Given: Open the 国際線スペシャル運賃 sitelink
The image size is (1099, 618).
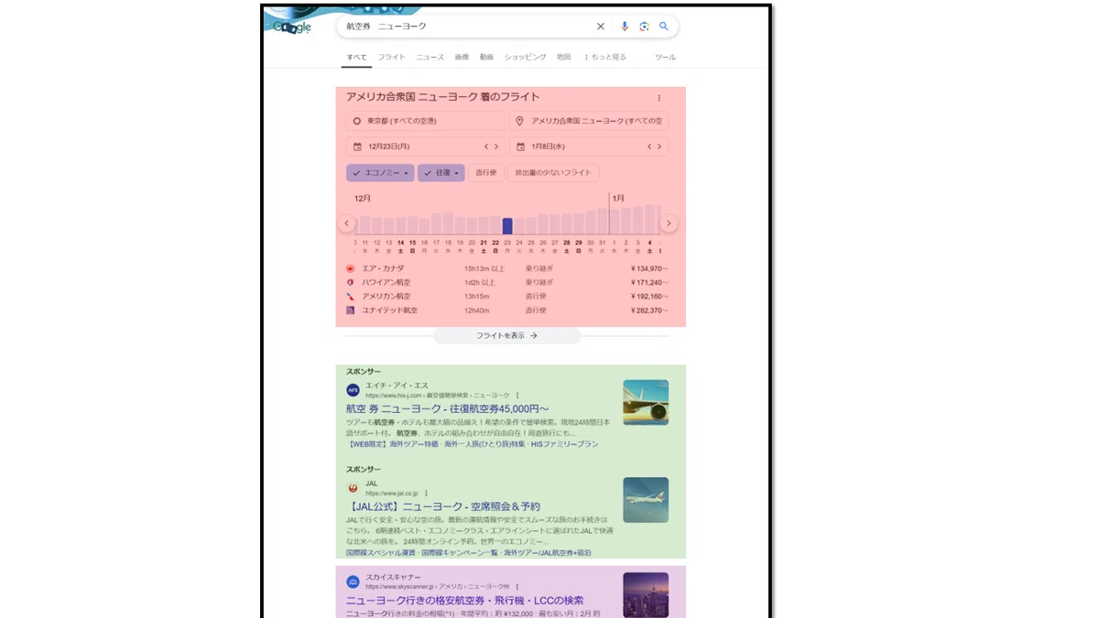Looking at the screenshot, I should click(x=380, y=553).
